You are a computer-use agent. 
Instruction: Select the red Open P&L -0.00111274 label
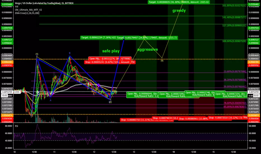click(110, 59)
